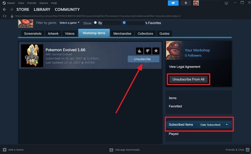Screen dimensions: 251x154
Task: Click the Friends & Chat label
Action: (x=235, y=150)
